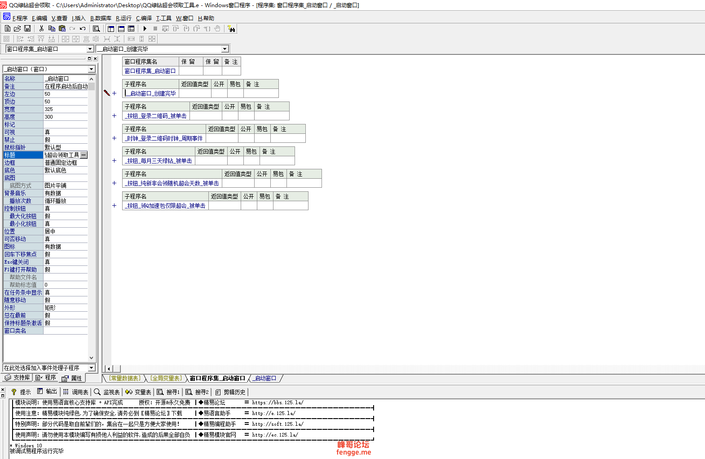This screenshot has height=459, width=705.
Task: Click the Stop square icon
Action: [x=155, y=28]
